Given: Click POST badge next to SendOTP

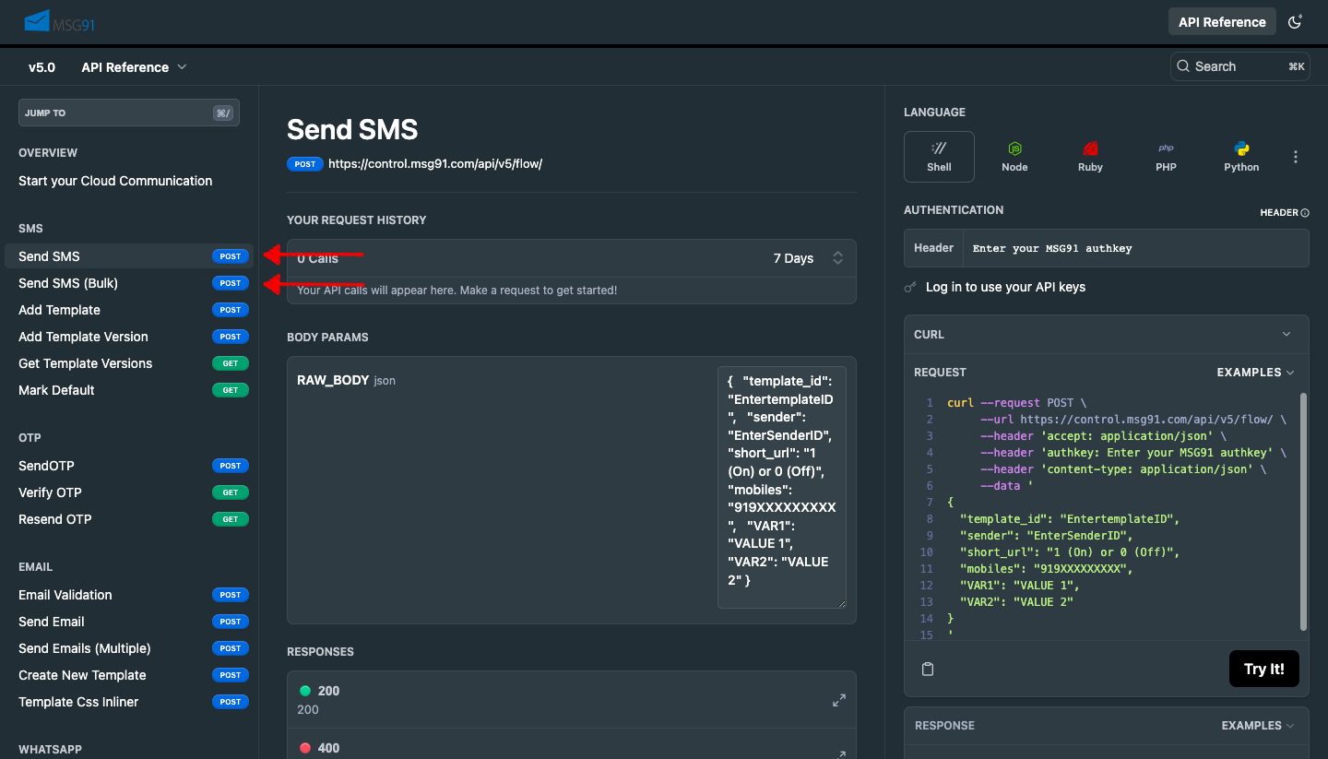Looking at the screenshot, I should [x=231, y=466].
